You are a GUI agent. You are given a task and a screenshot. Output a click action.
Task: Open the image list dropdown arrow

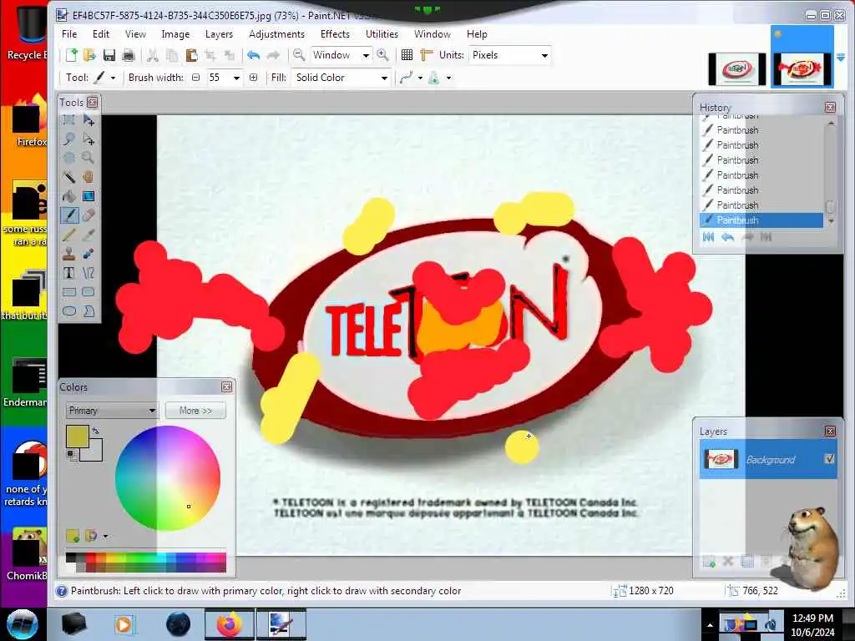click(x=840, y=58)
